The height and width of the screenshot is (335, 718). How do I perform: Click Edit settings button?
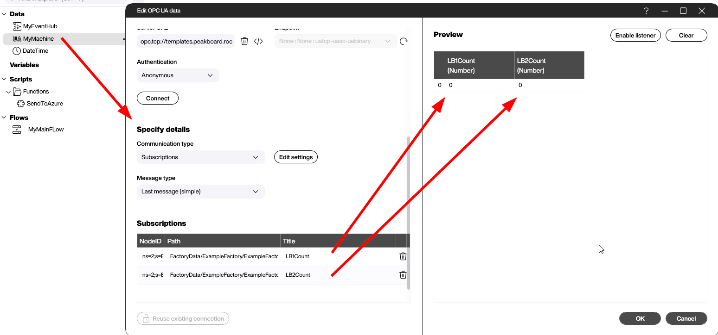point(295,157)
